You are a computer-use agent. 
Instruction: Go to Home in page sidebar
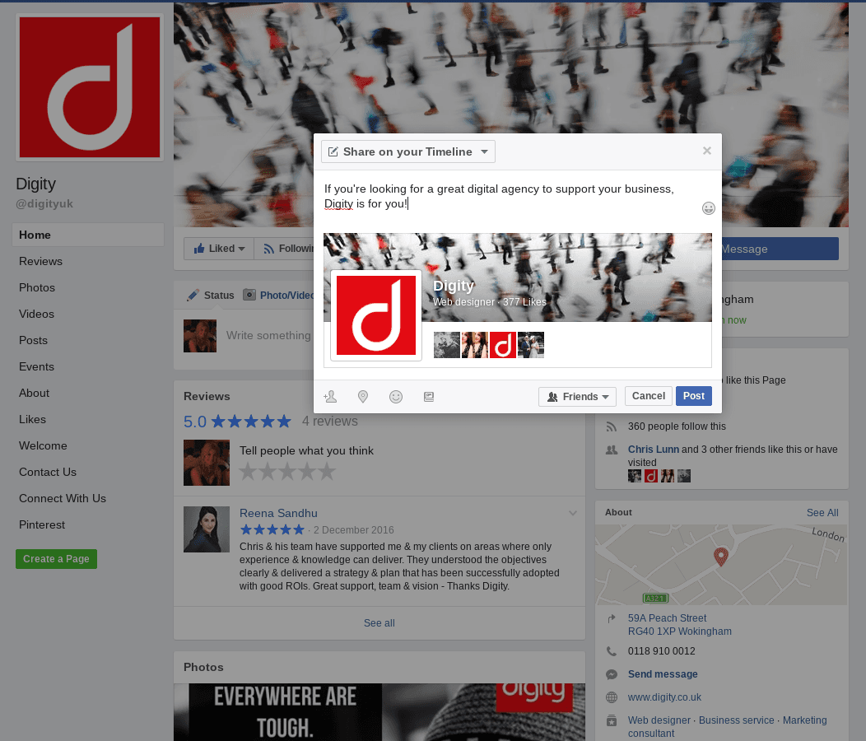pyautogui.click(x=88, y=235)
